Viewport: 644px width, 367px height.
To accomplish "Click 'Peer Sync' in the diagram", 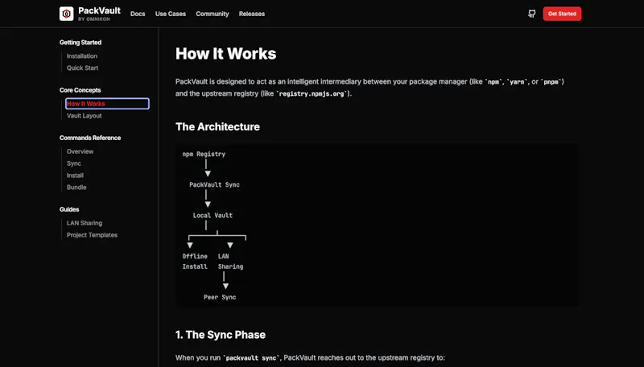I will pyautogui.click(x=220, y=297).
